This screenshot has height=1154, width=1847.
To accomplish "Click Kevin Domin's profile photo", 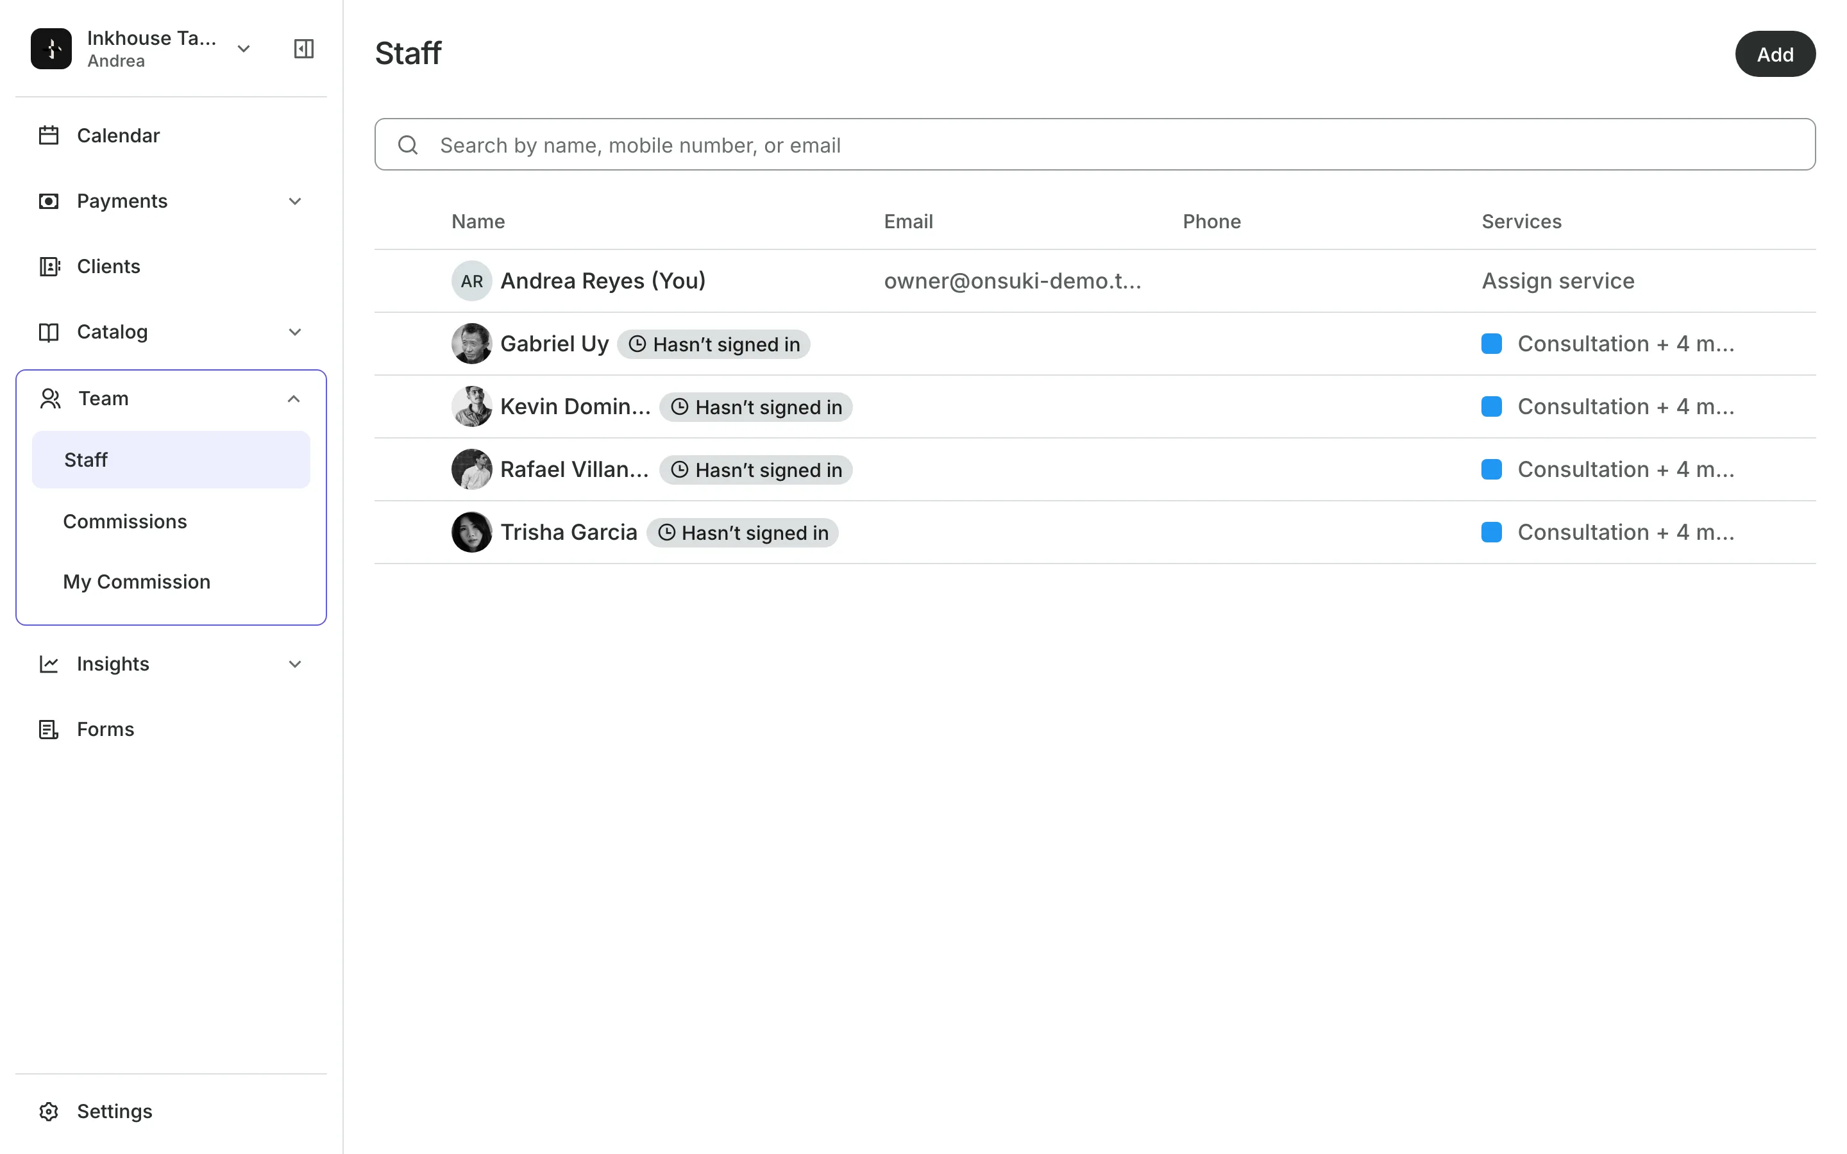I will click(x=471, y=407).
